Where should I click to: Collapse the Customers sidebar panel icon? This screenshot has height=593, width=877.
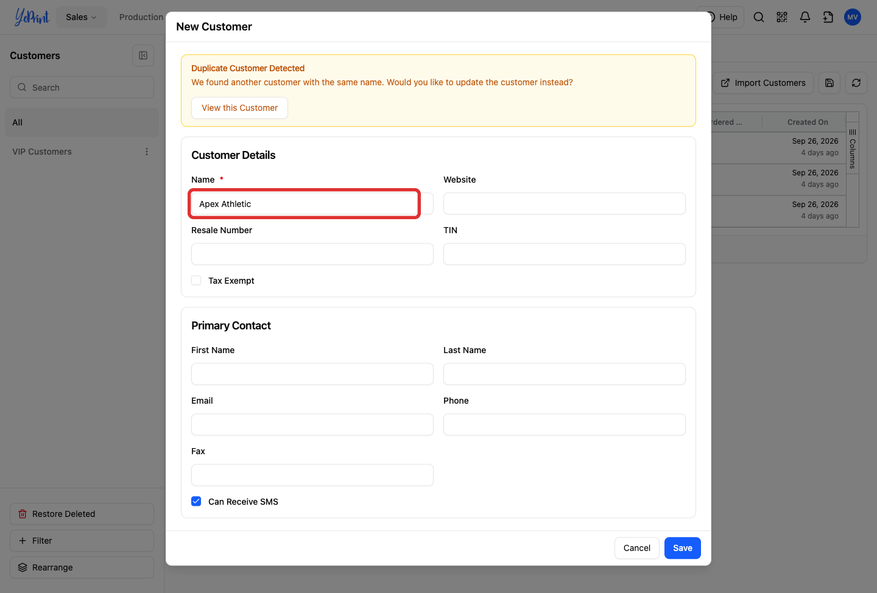[x=143, y=55]
